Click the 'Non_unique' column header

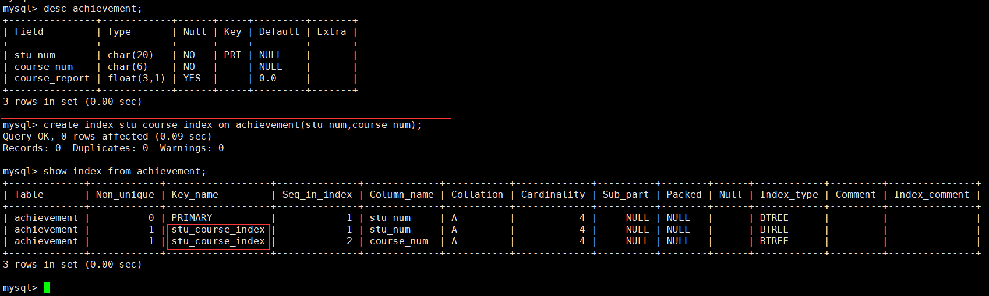[125, 194]
